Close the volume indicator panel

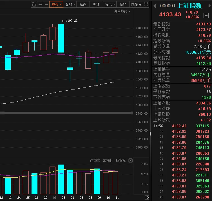pyautogui.click(x=130, y=161)
